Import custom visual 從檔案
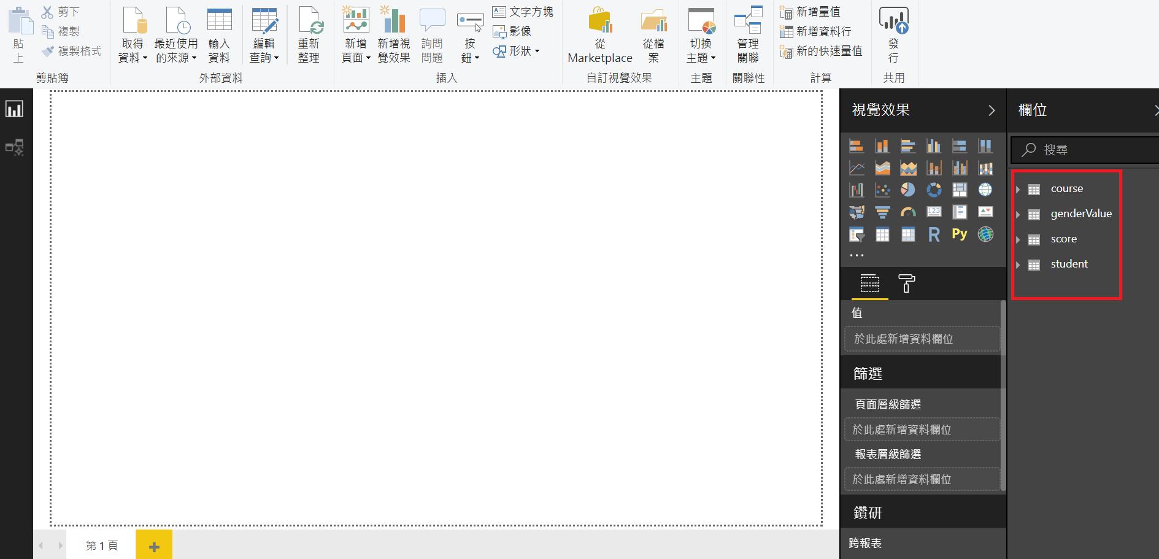The height and width of the screenshot is (559, 1159). 654,36
